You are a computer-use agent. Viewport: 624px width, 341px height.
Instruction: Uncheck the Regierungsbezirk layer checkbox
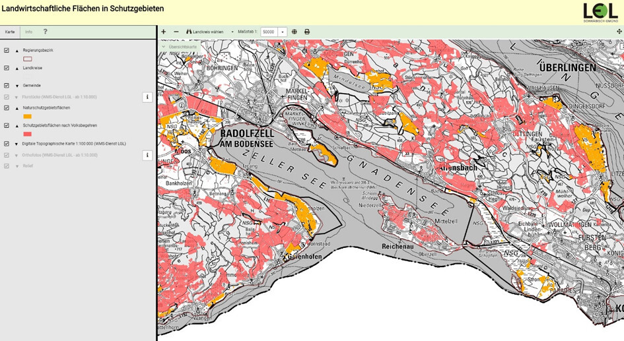tap(7, 50)
